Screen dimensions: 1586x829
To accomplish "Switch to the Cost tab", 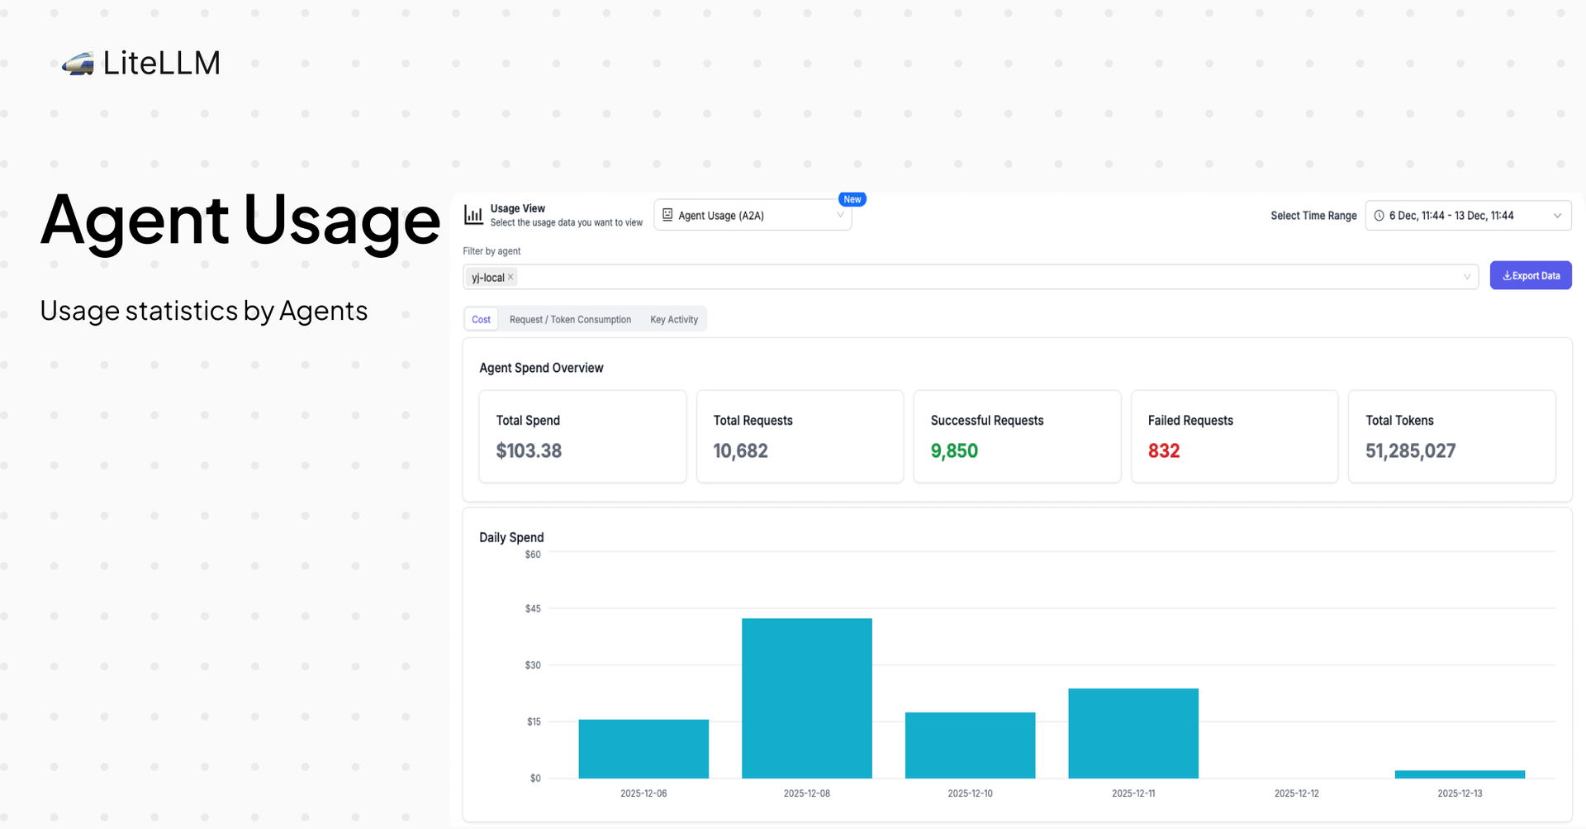I will 481,320.
